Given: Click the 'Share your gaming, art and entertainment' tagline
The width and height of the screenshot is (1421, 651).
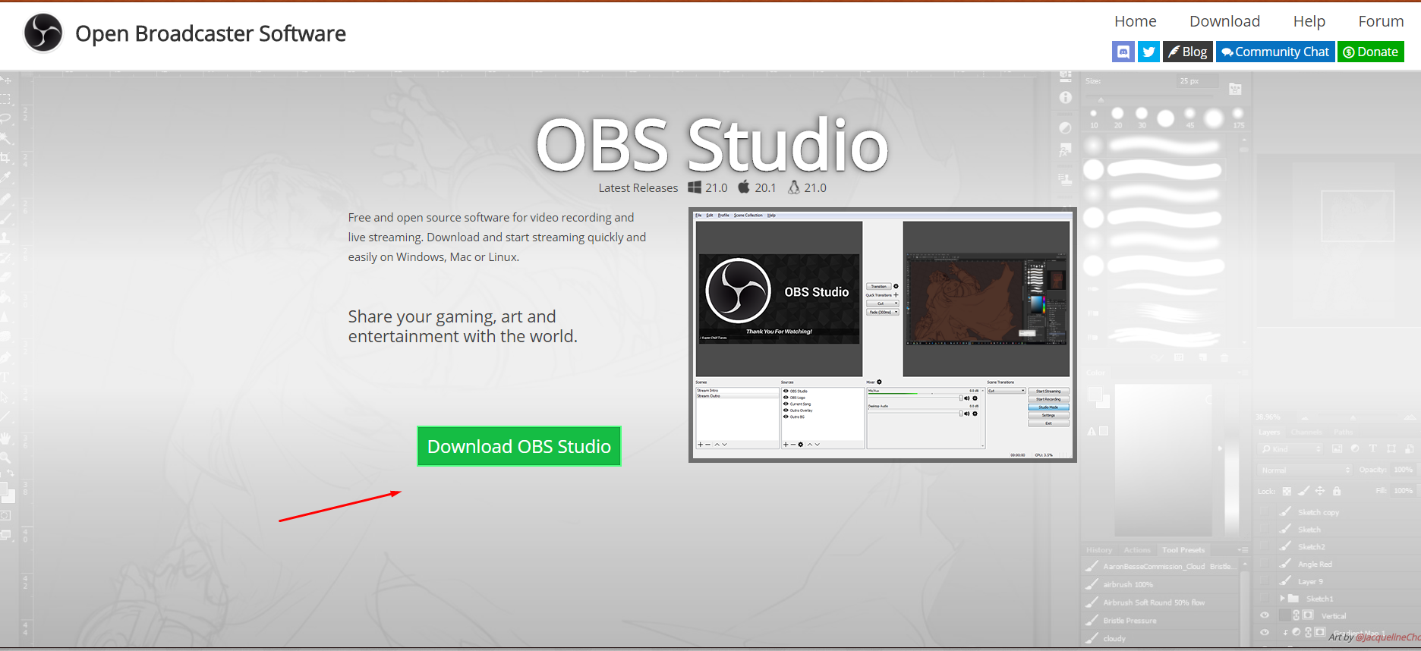Looking at the screenshot, I should [x=463, y=326].
